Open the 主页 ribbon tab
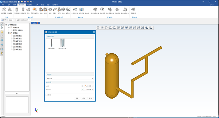219x118 pixels. (9, 5)
